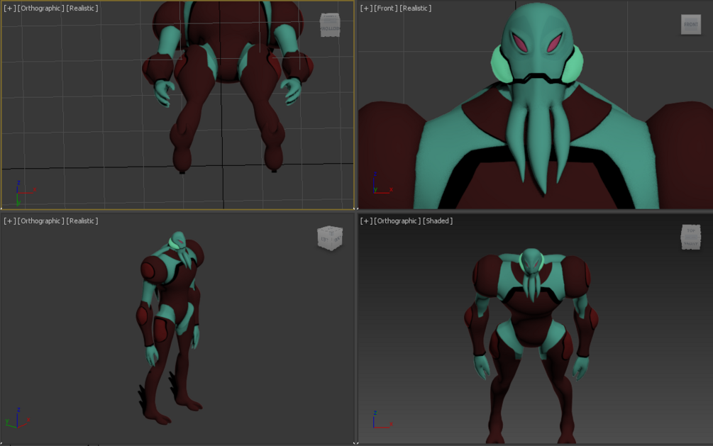The image size is (713, 446).
Task: Open the [Shaded] shading viewport menu
Action: pos(438,221)
